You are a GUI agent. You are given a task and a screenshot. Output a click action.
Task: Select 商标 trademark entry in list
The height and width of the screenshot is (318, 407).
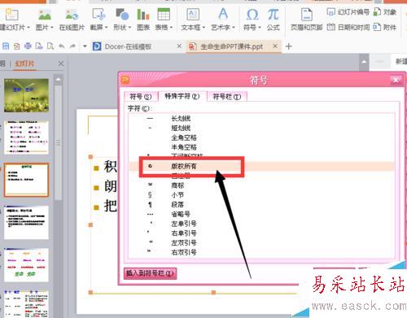(261, 185)
